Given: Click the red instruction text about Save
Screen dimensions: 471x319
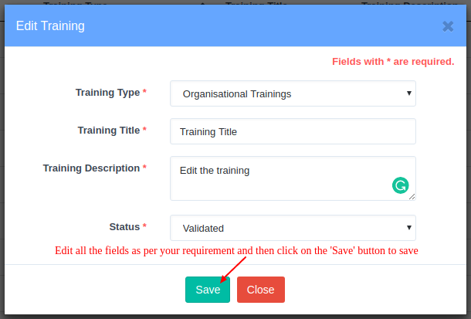Looking at the screenshot, I should point(236,250).
